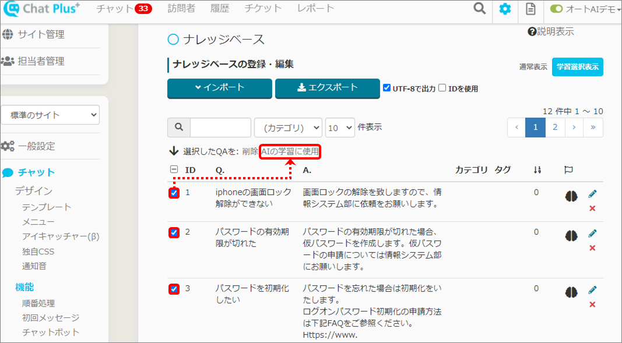Go to page 2 in pagination
This screenshot has height=343, width=622.
point(555,128)
